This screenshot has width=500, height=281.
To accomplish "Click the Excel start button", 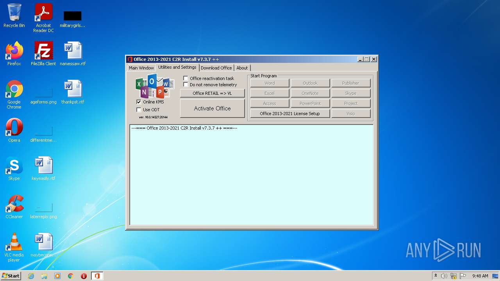I will [270, 93].
